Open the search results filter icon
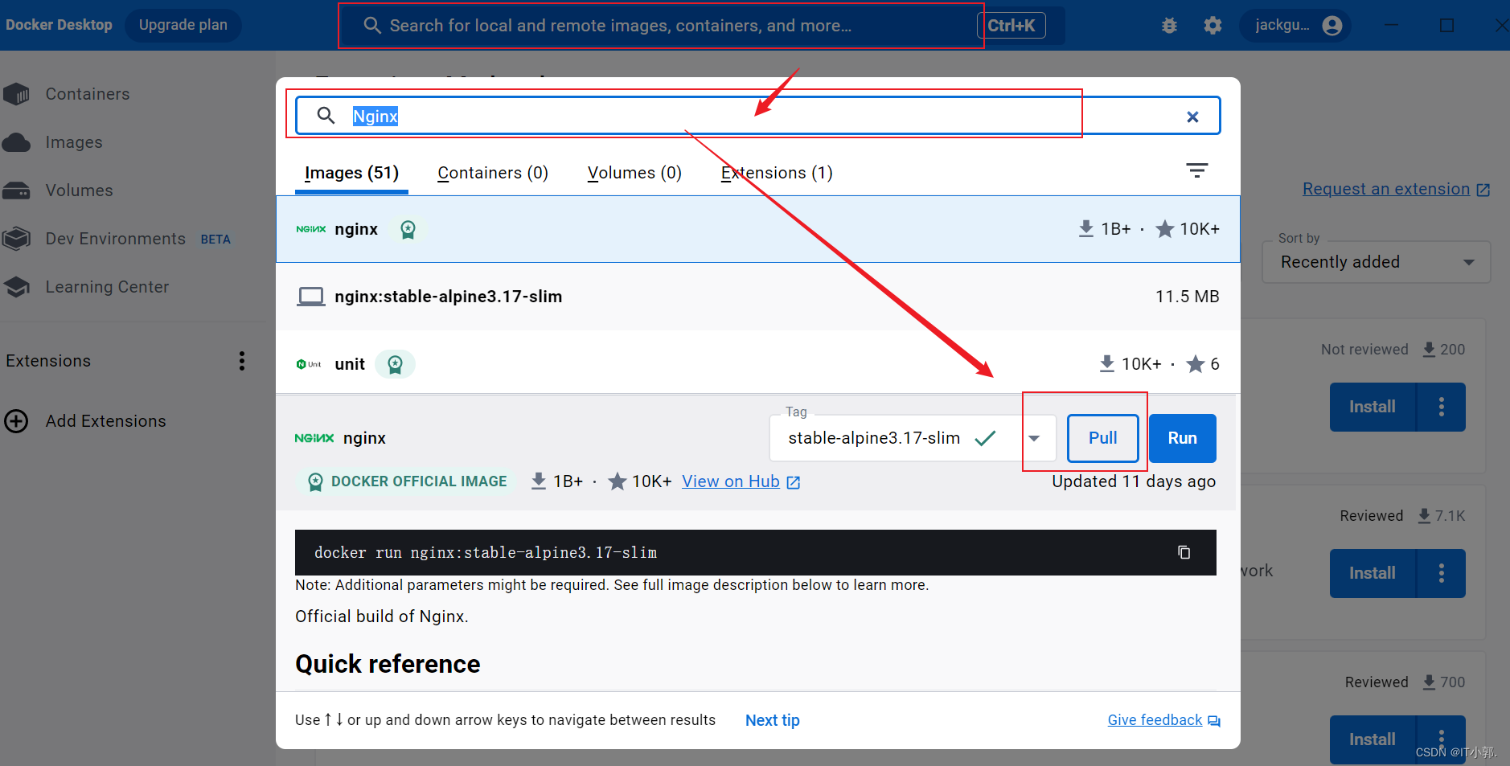 click(1196, 170)
